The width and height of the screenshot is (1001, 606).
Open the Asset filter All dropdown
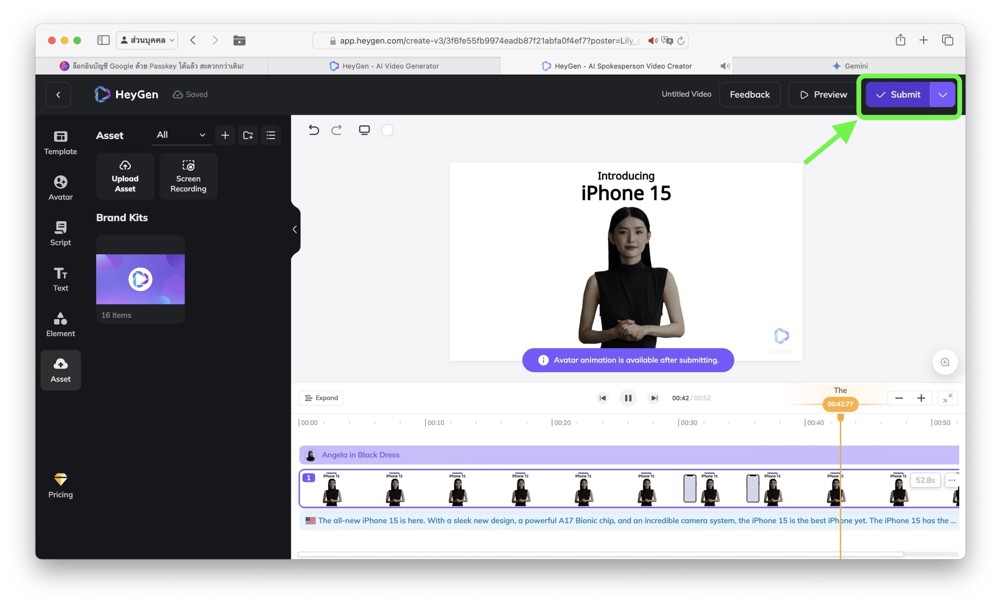(181, 135)
